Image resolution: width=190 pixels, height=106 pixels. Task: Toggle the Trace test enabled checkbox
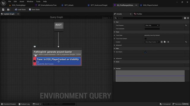click(x=34, y=61)
